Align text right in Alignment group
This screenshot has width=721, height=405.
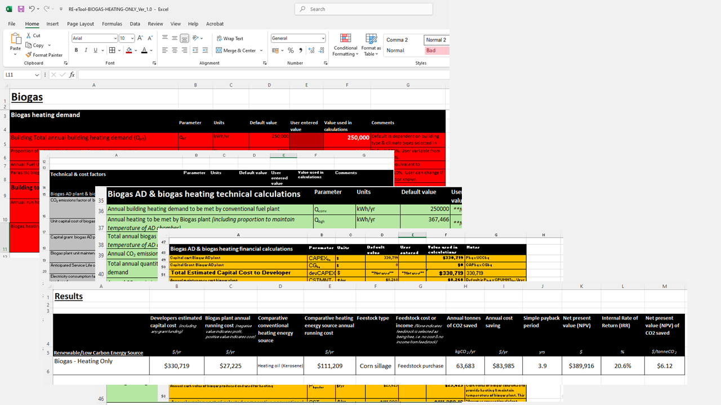184,50
